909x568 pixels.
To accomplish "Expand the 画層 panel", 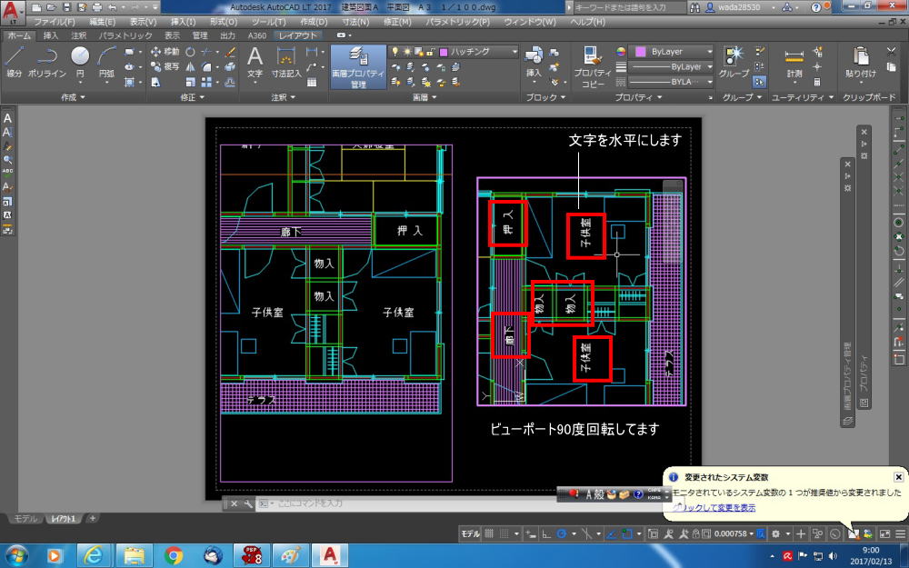I will tap(425, 97).
